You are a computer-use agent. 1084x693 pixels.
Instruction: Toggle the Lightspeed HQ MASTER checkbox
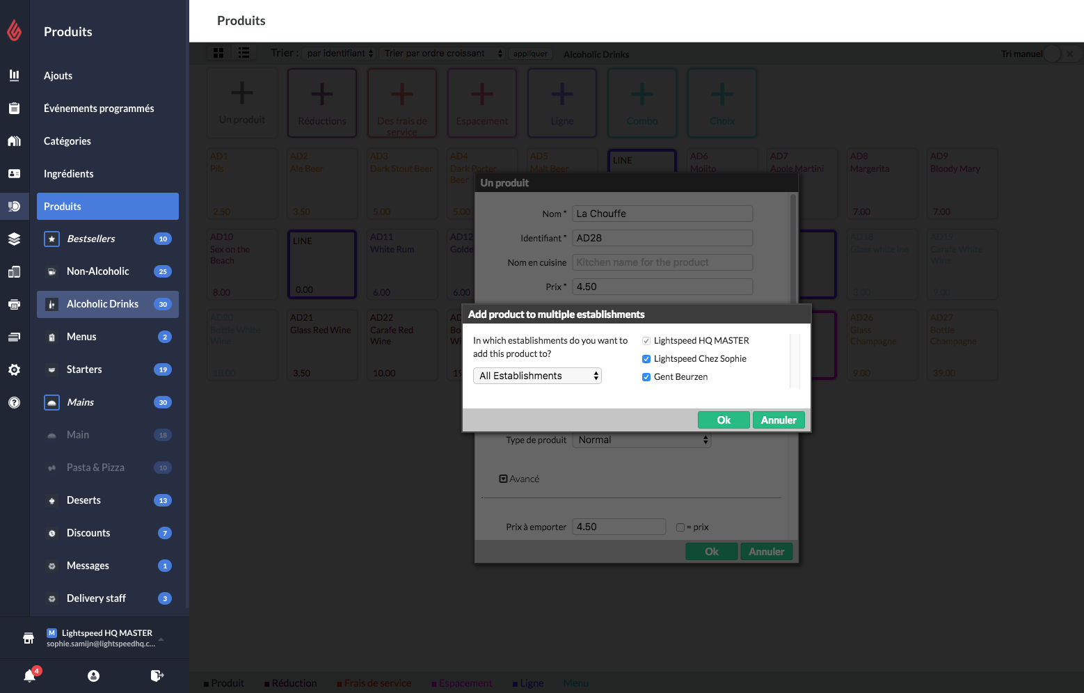click(x=646, y=341)
